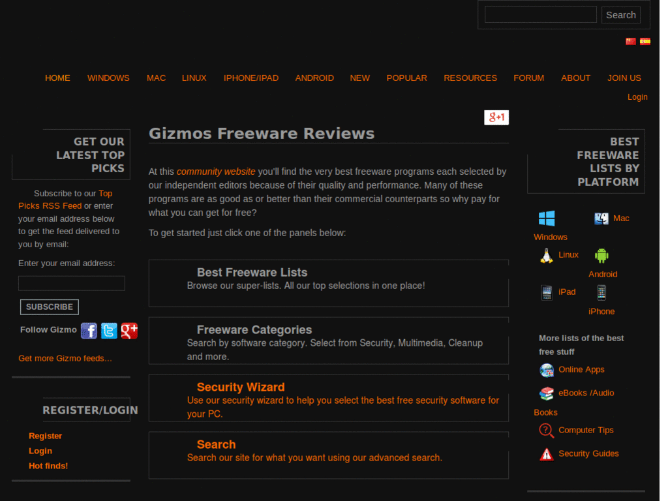Open the Security Wizard panel heading
Image resolution: width=668 pixels, height=501 pixels.
(241, 387)
